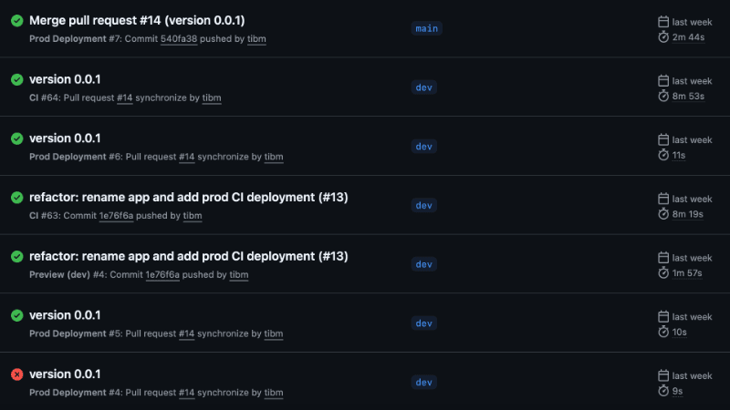Screen dimensions: 730x410
Task: Open commit 1e76f6a in the Preview (dev) #4 row
Action: coord(162,274)
